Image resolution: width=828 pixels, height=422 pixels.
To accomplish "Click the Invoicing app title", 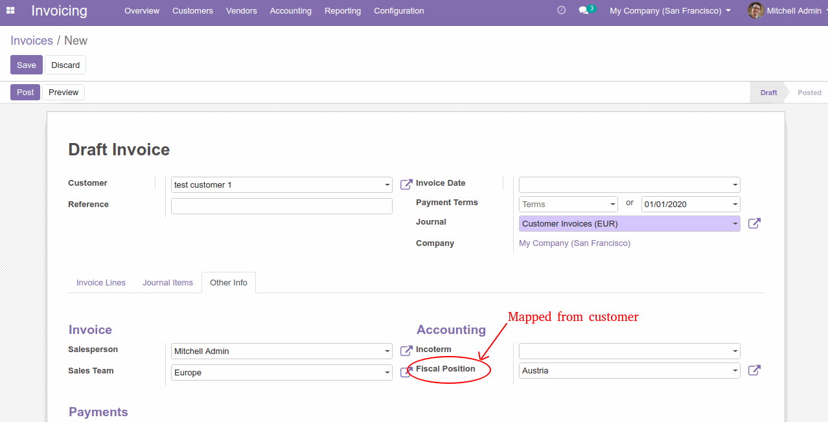I will pyautogui.click(x=59, y=11).
